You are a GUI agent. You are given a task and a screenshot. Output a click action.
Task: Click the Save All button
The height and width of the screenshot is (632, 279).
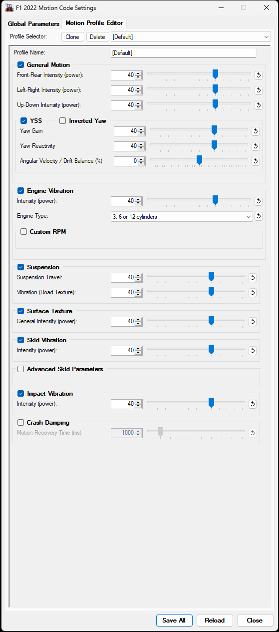click(174, 621)
